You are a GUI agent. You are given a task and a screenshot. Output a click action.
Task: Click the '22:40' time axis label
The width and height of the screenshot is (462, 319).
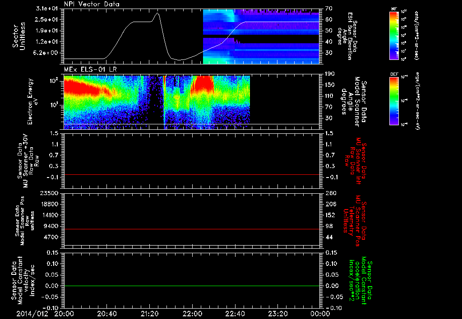click(x=235, y=314)
